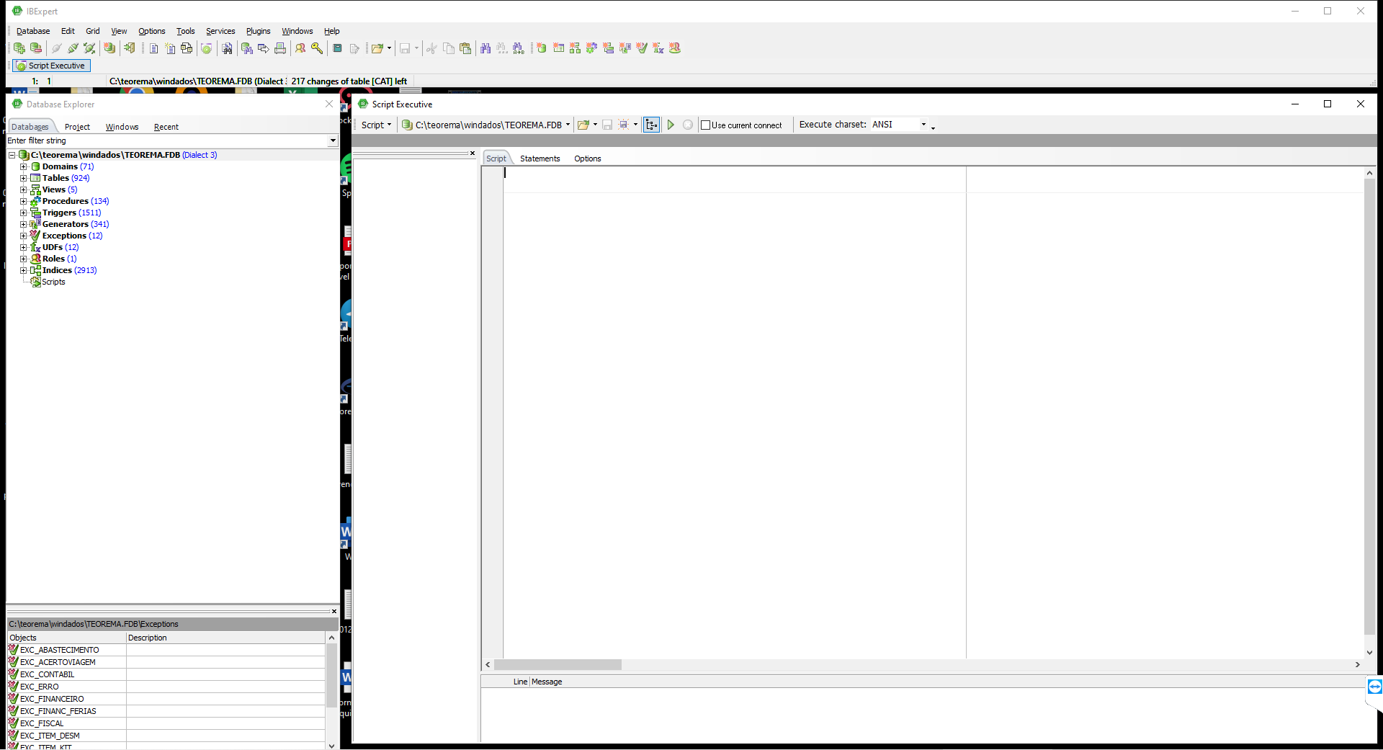Click the New Domain toolbar icon

[x=541, y=48]
